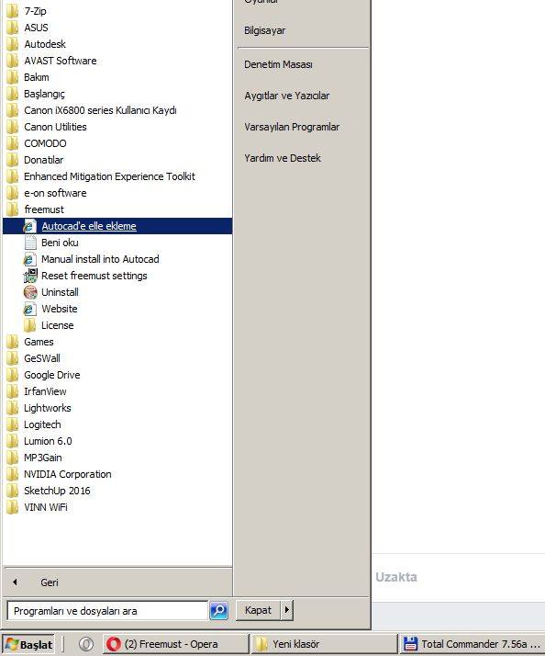Click the search magnifier button

click(x=218, y=611)
